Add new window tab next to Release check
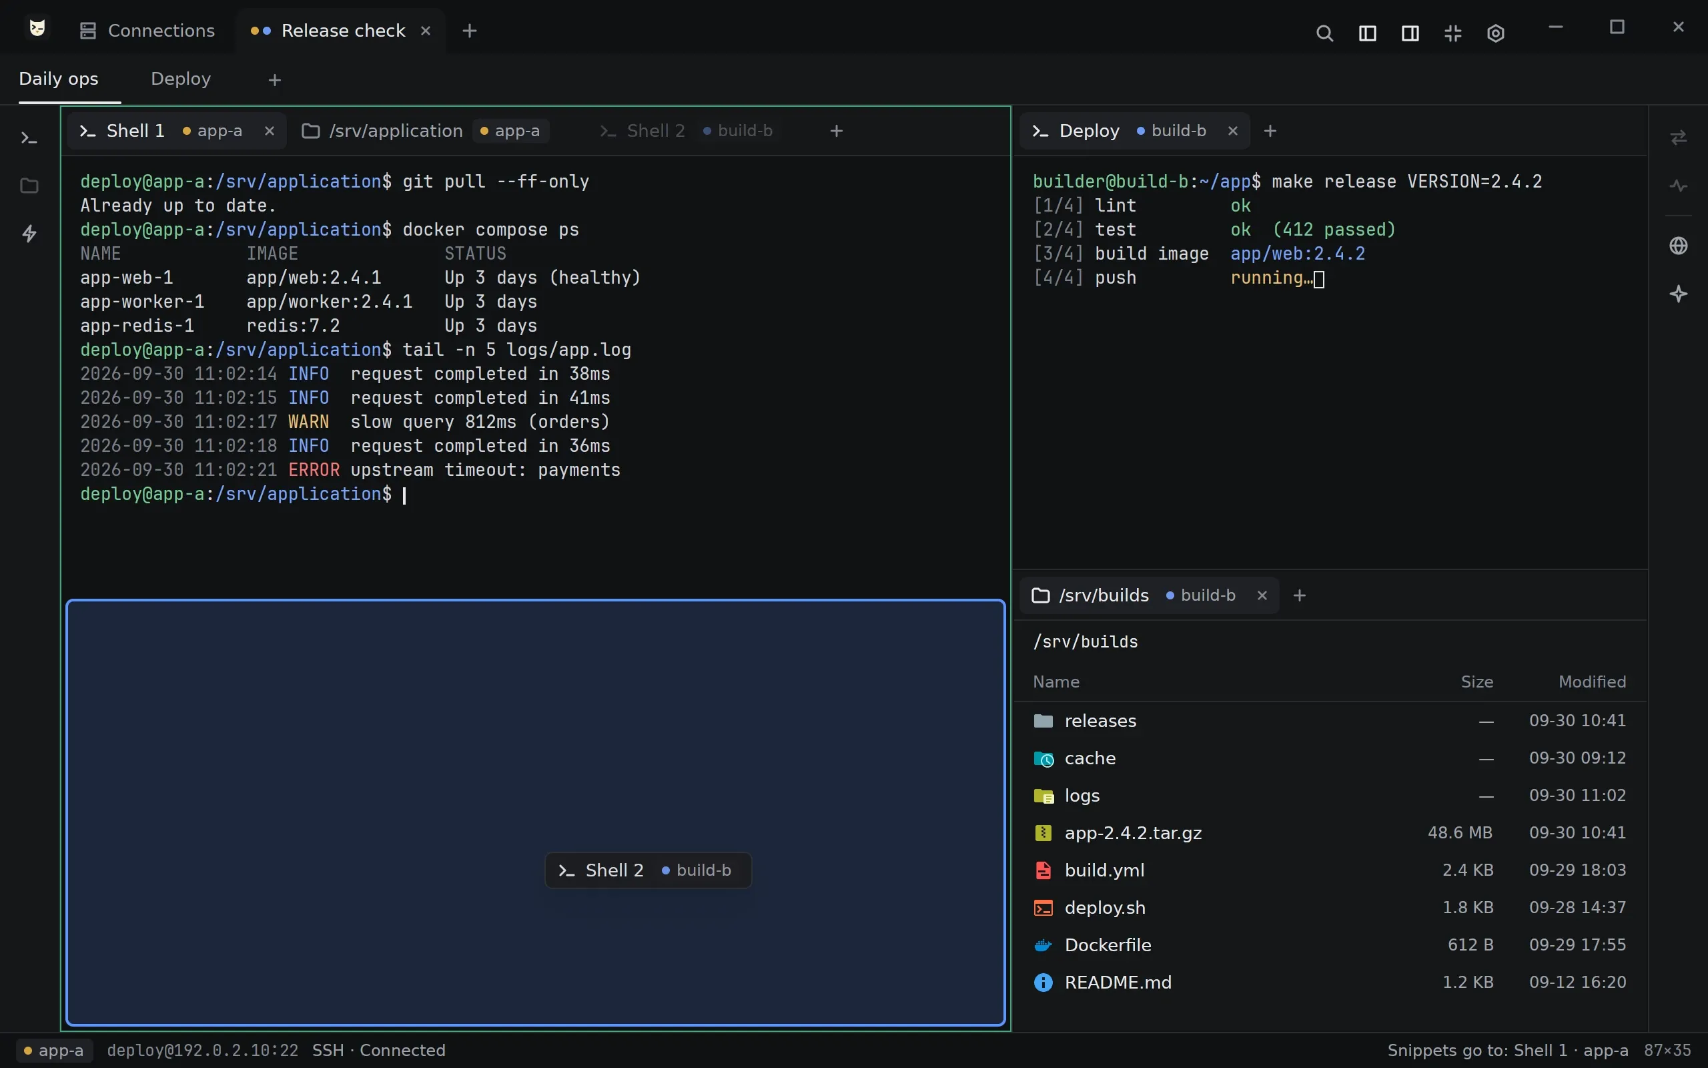 pyautogui.click(x=469, y=31)
